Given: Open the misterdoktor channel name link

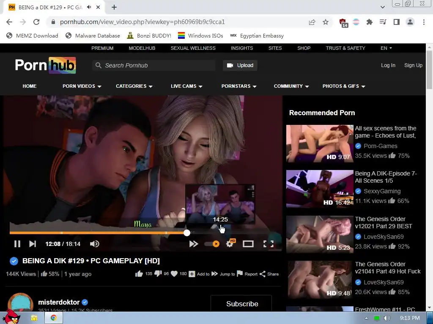Looking at the screenshot, I should click(59, 302).
